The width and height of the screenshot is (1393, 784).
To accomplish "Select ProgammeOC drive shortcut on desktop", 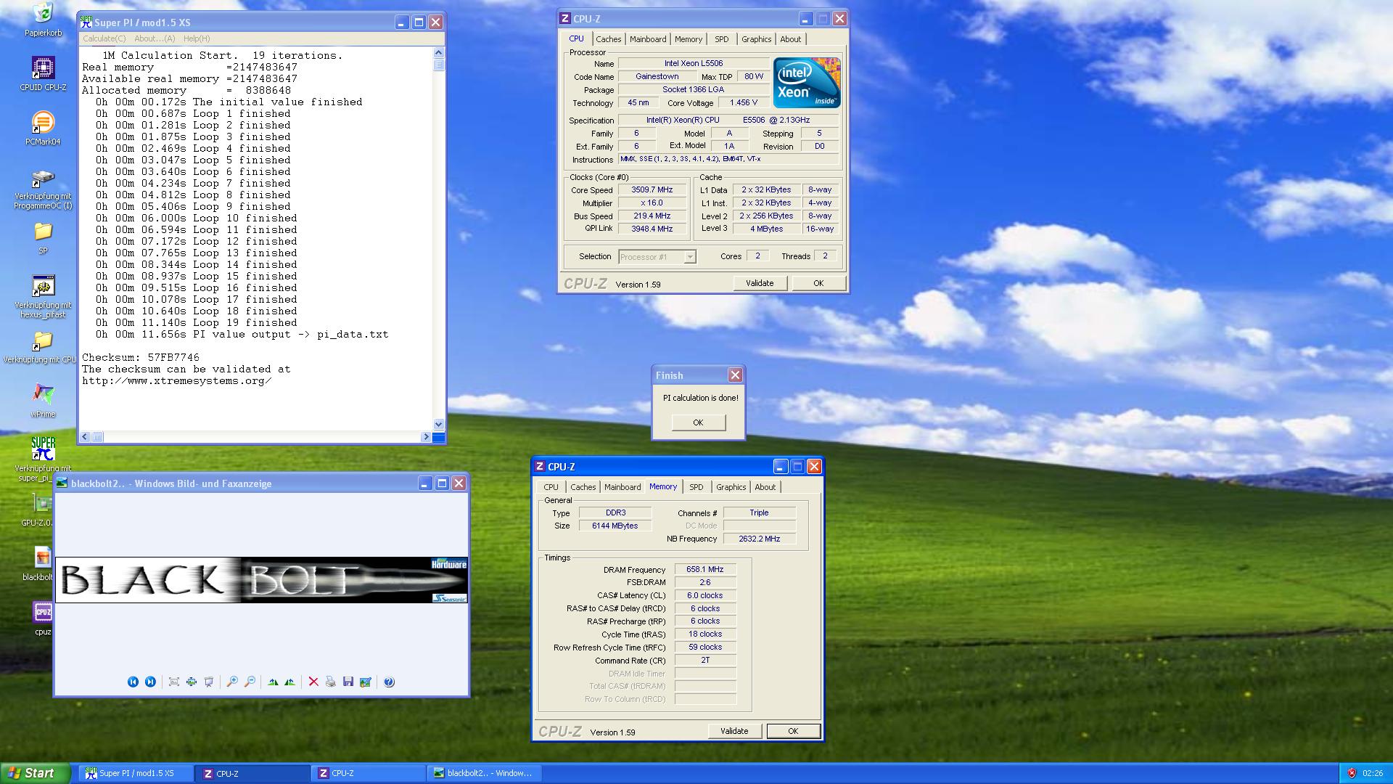I will point(43,190).
